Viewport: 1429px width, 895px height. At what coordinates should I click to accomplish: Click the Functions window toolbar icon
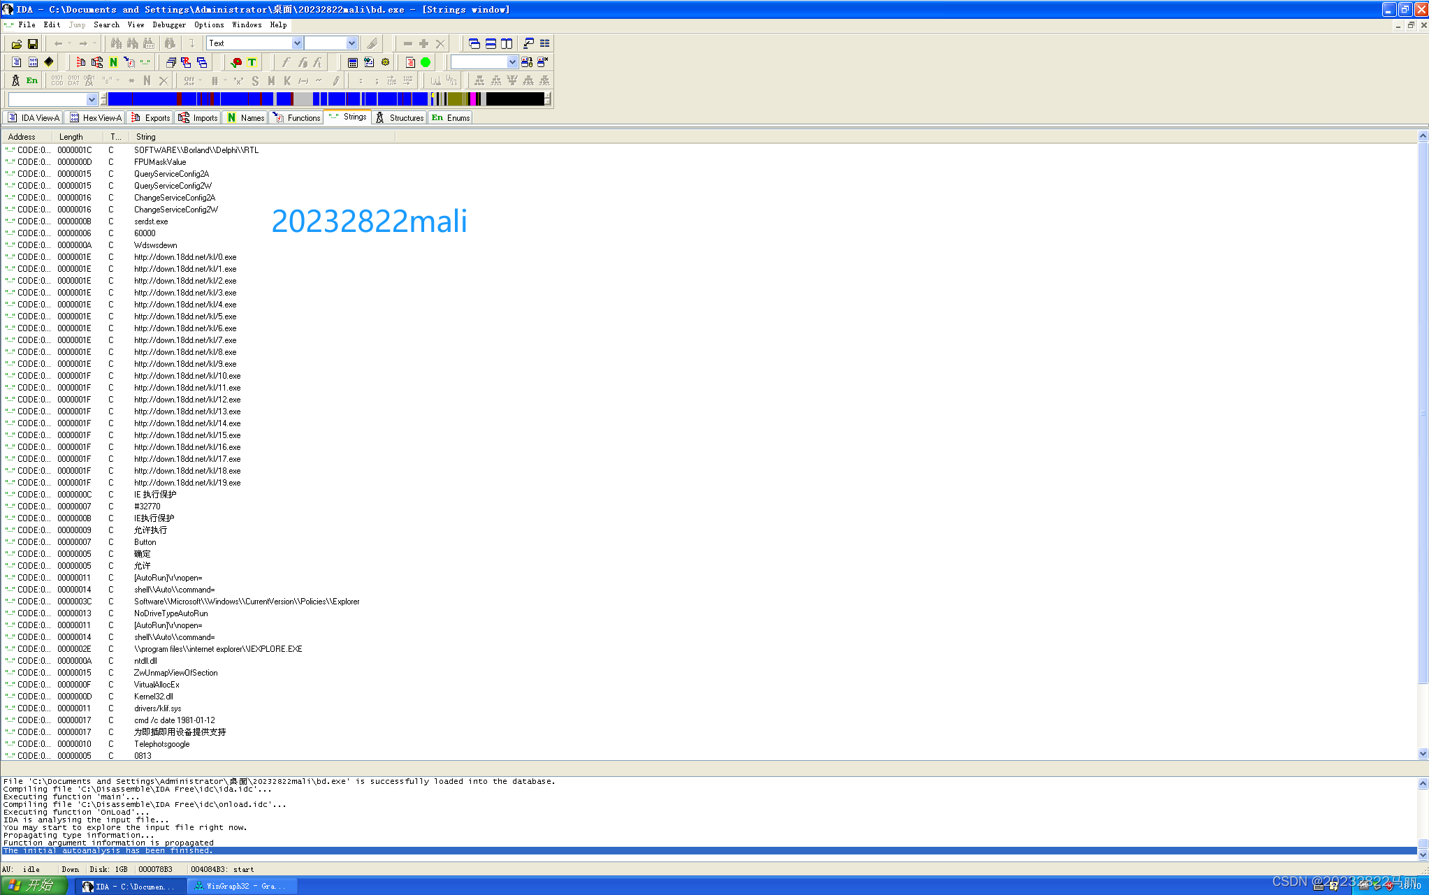pos(129,62)
